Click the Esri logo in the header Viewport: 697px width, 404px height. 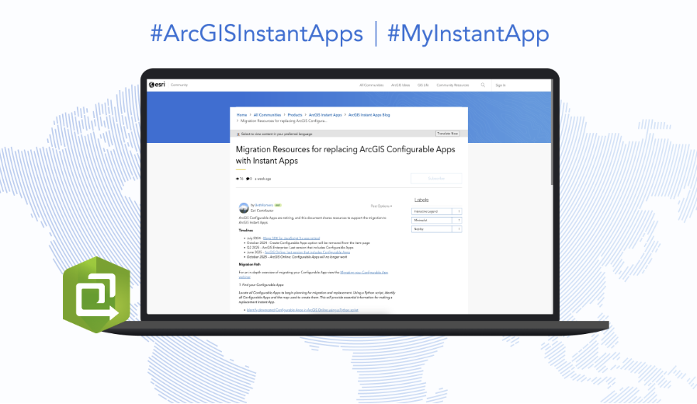157,85
